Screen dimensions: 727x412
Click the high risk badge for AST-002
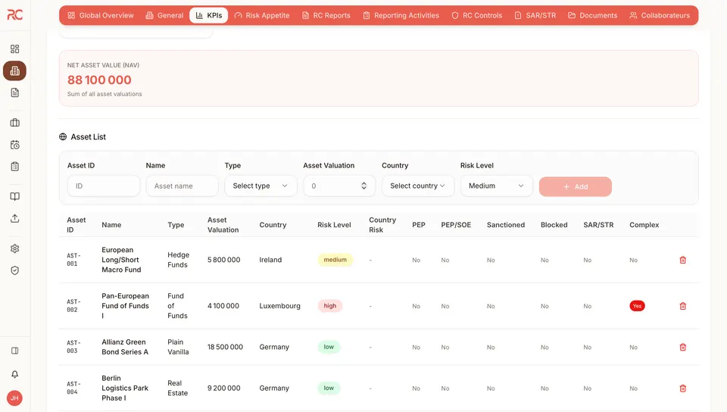point(330,306)
